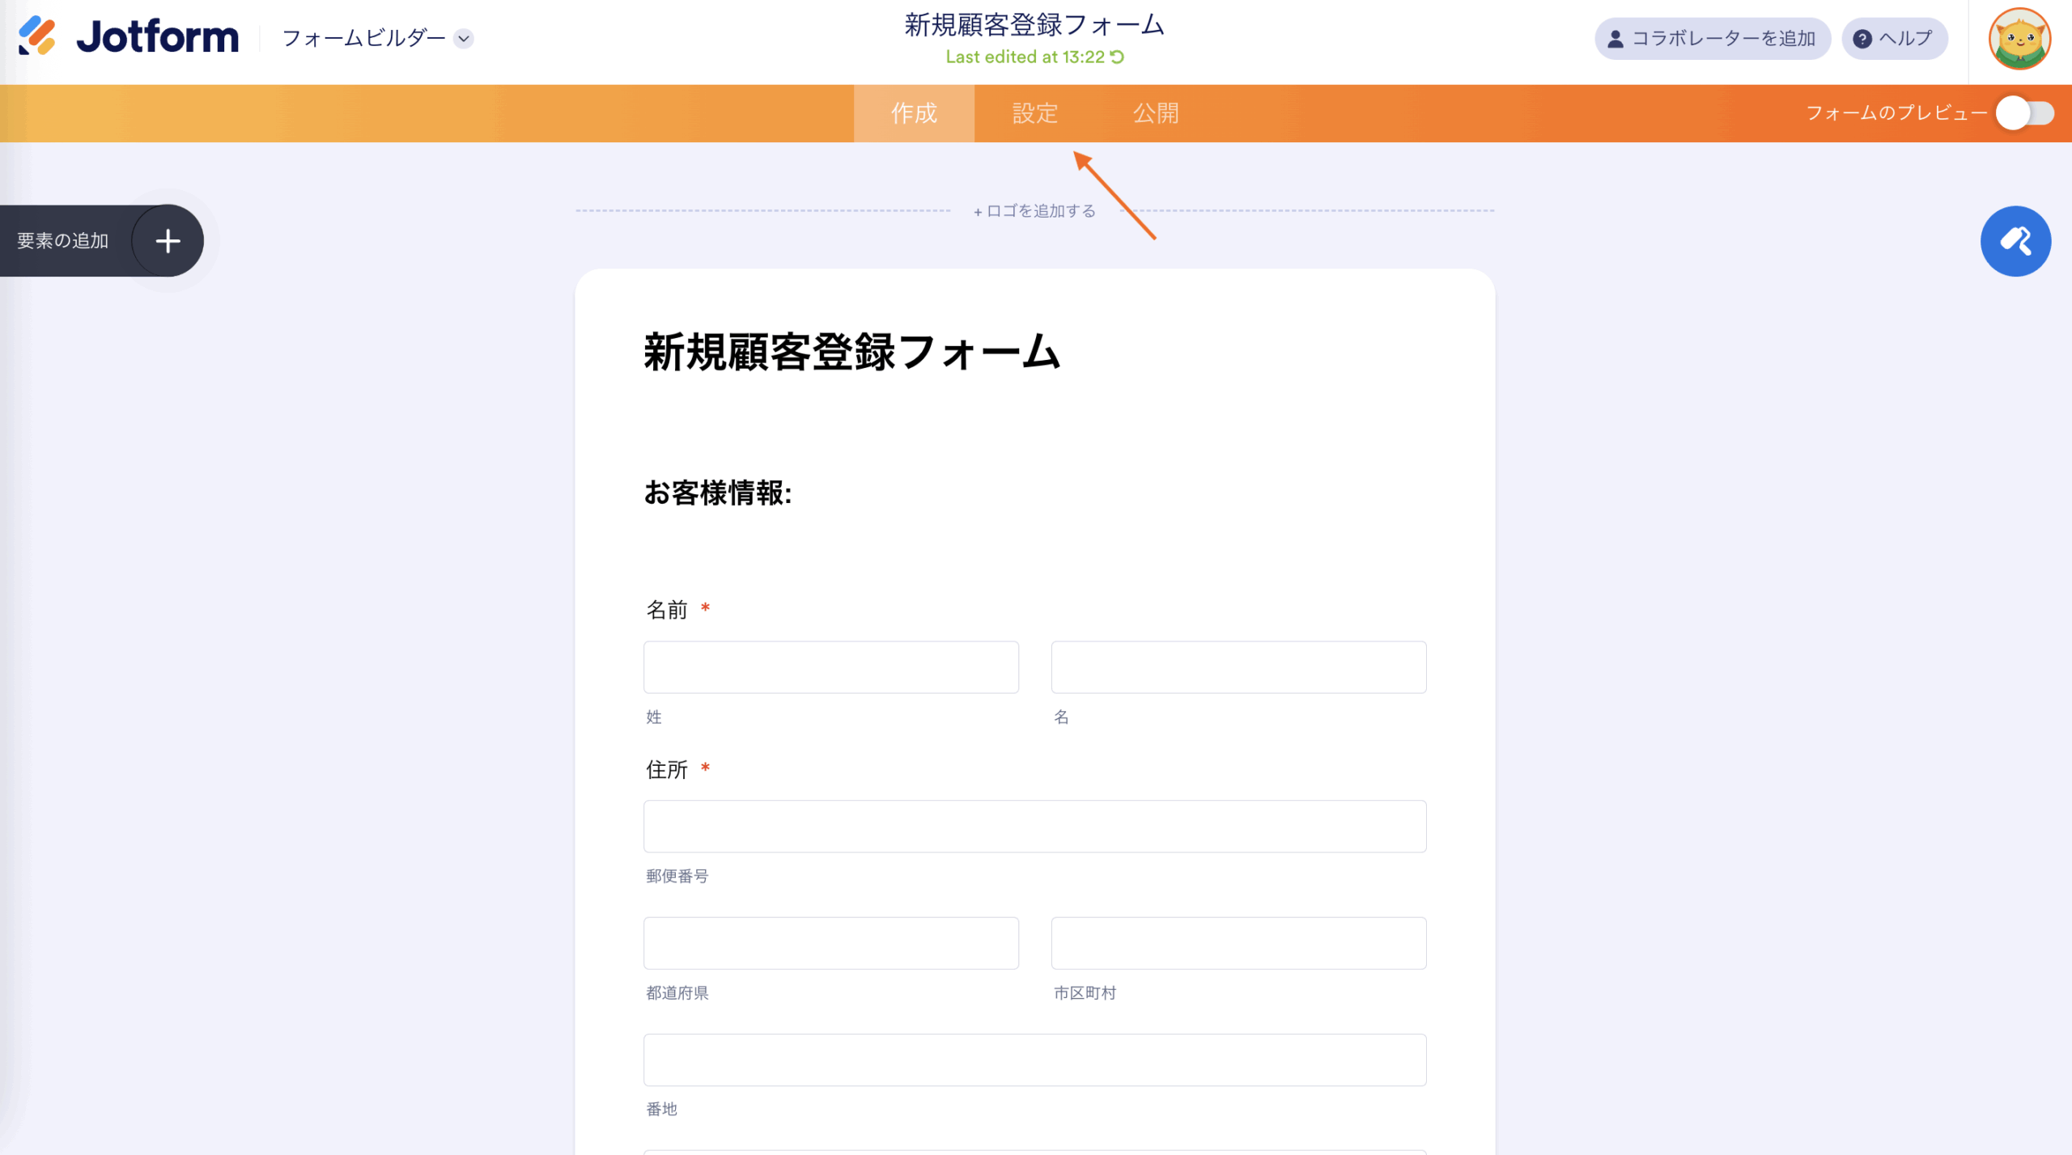The image size is (2072, 1155).
Task: Switch to the 公開 tab
Action: pyautogui.click(x=1156, y=113)
